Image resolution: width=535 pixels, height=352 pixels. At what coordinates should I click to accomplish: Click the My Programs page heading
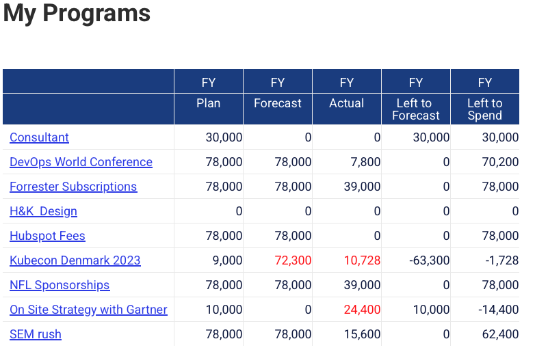[x=77, y=14]
